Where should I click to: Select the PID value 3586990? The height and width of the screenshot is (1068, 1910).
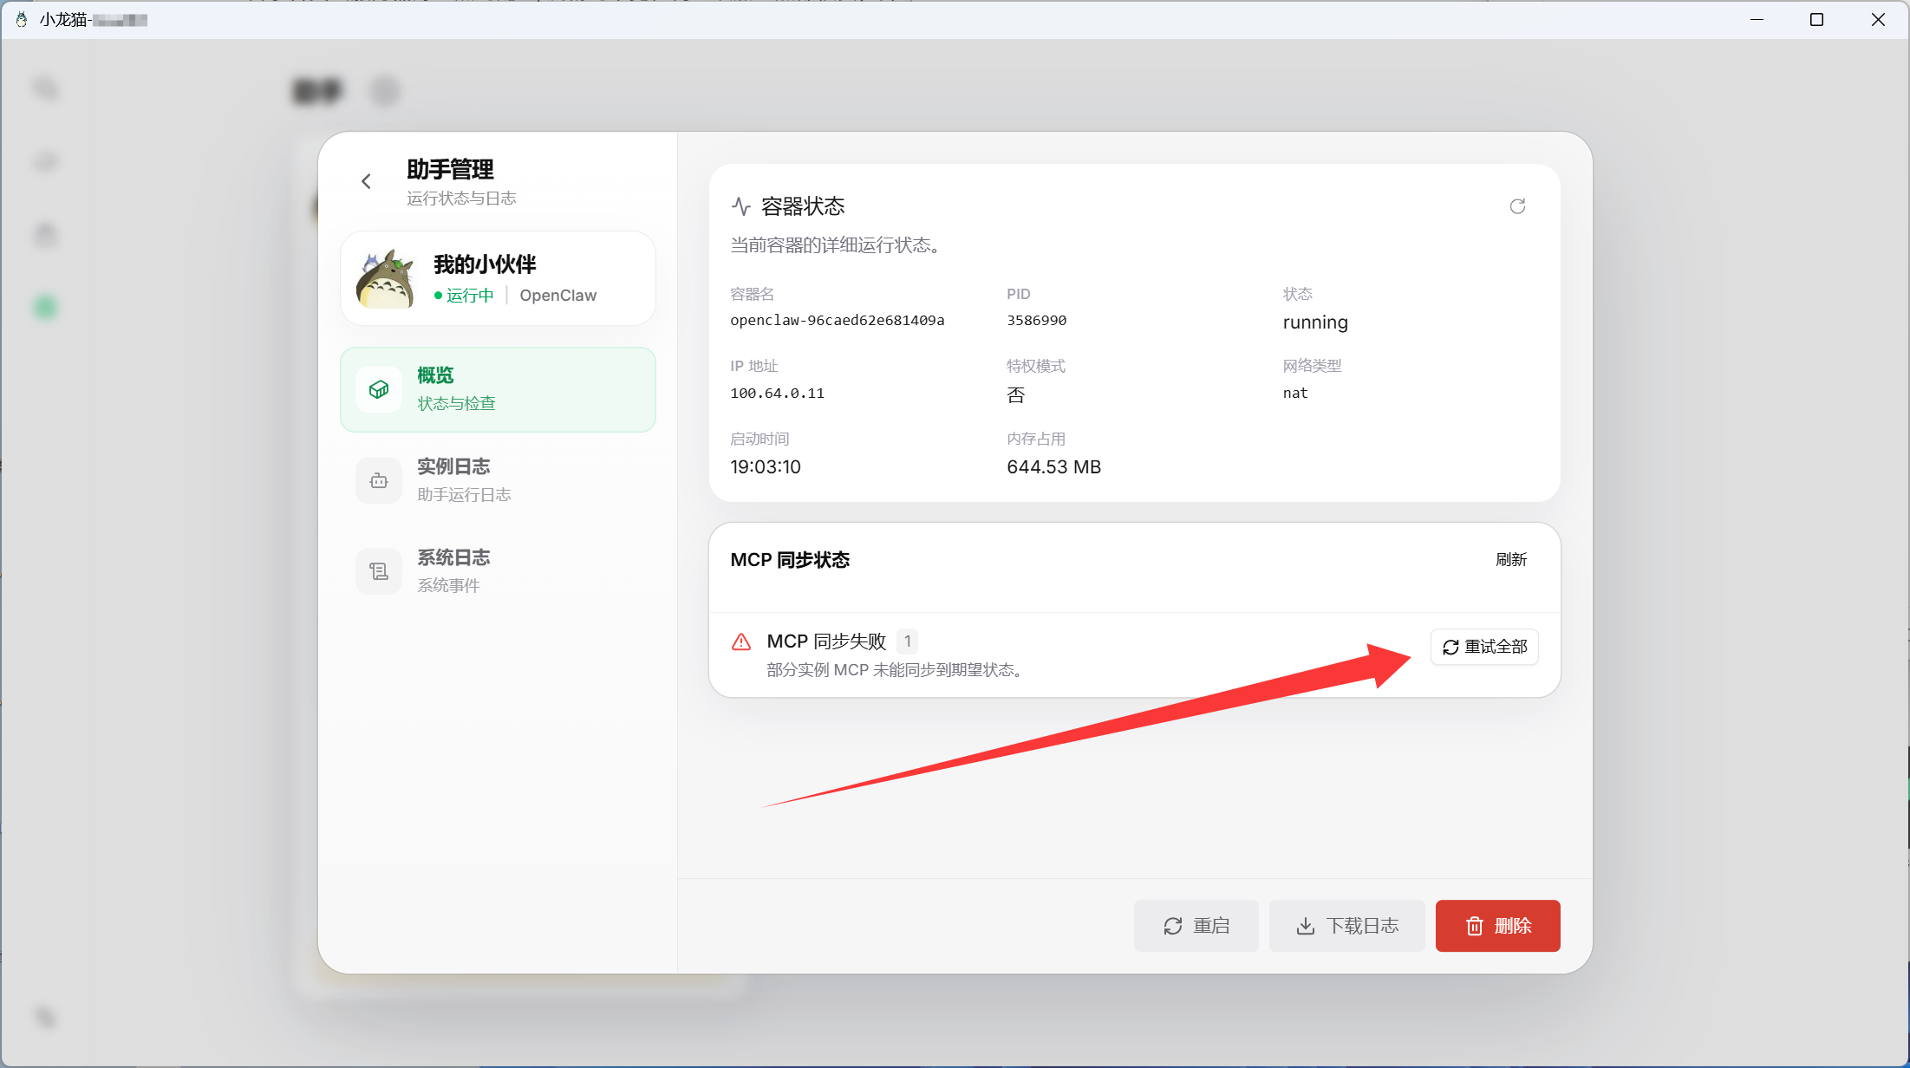pyautogui.click(x=1036, y=321)
